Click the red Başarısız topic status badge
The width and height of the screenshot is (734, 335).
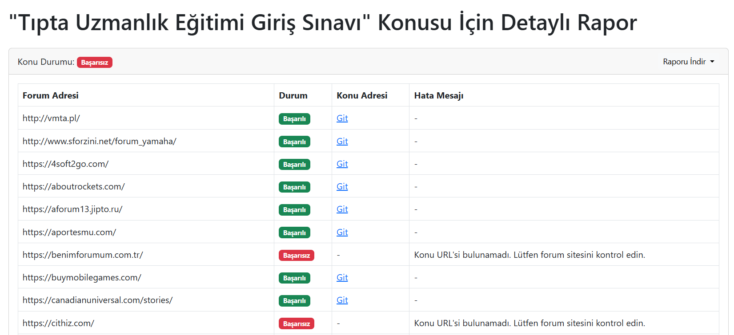tap(94, 63)
